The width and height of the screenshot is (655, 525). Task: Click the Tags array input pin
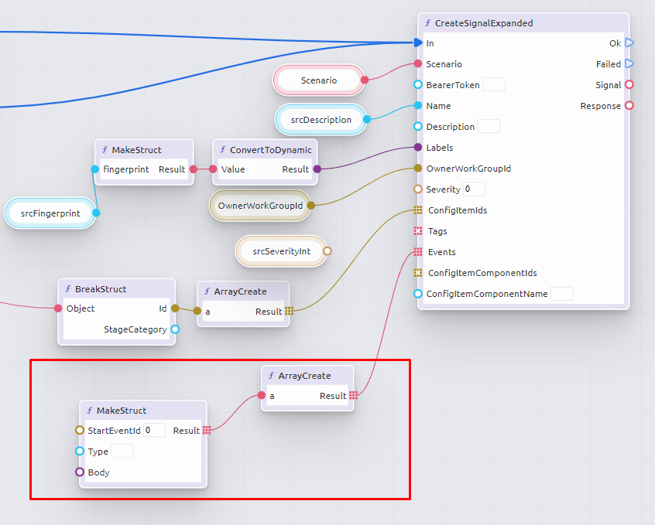pos(418,231)
